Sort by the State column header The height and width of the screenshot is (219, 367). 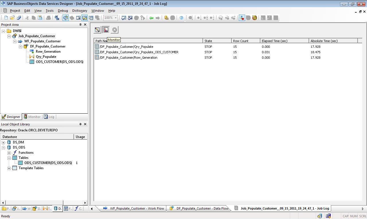217,41
